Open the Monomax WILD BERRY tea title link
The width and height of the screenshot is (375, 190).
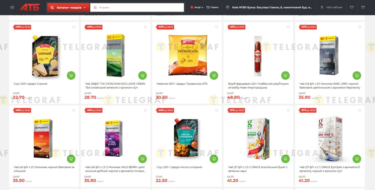pyautogui.click(x=115, y=169)
